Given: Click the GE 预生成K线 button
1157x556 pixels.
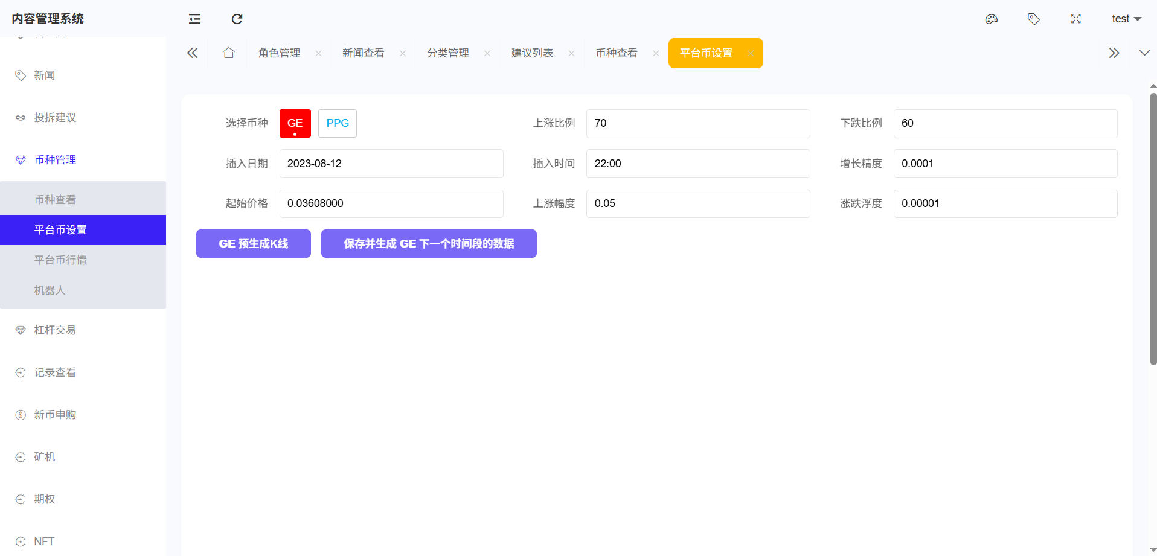Looking at the screenshot, I should tap(253, 244).
